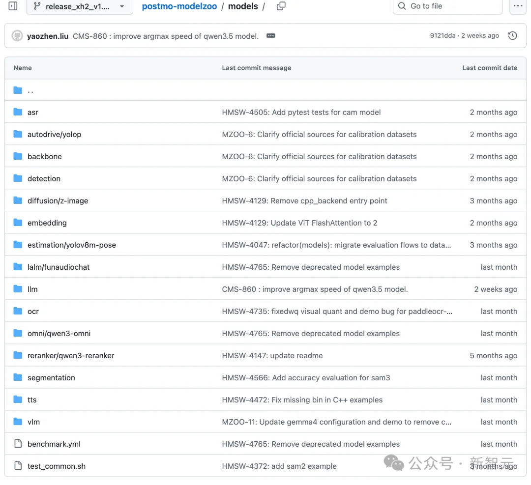The width and height of the screenshot is (531, 485).
Task: Open the tts folder
Action: (x=32, y=399)
